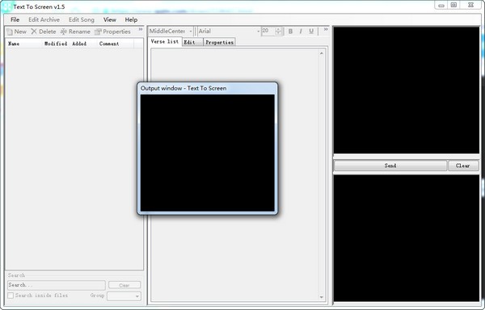Open the View menu
The height and width of the screenshot is (310, 485).
point(109,19)
